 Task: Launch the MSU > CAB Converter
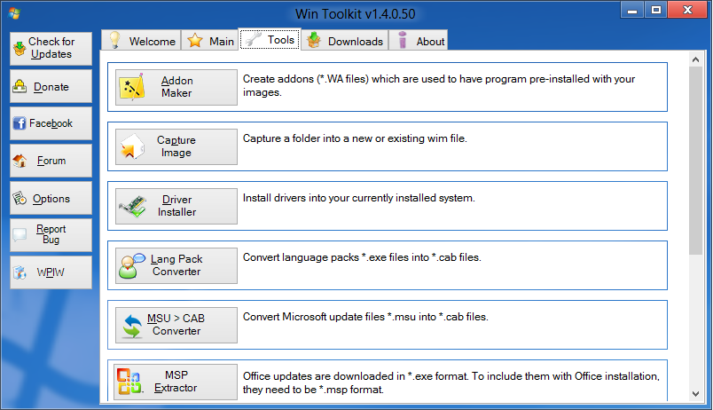pos(176,325)
